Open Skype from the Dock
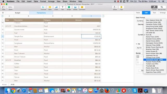 click(x=135, y=91)
